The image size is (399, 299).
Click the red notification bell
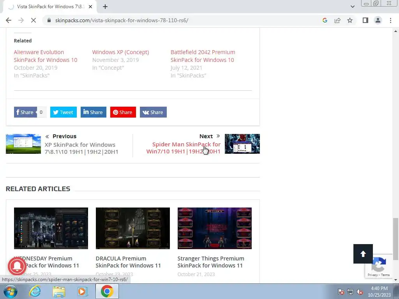(x=17, y=266)
